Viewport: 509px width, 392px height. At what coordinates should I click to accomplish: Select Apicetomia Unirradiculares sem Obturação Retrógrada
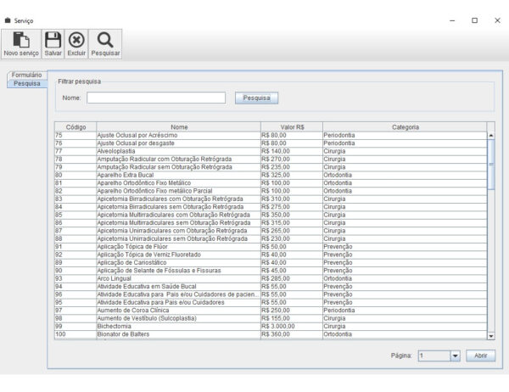271,238
